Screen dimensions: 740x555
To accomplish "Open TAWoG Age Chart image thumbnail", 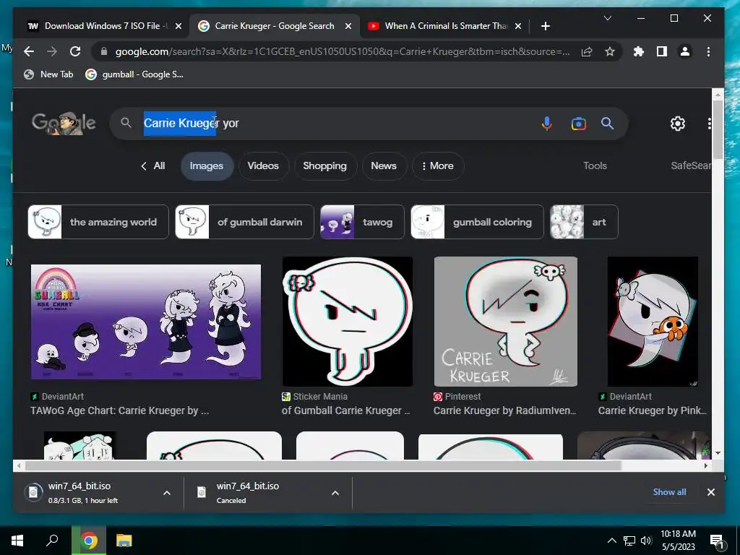I will click(146, 322).
